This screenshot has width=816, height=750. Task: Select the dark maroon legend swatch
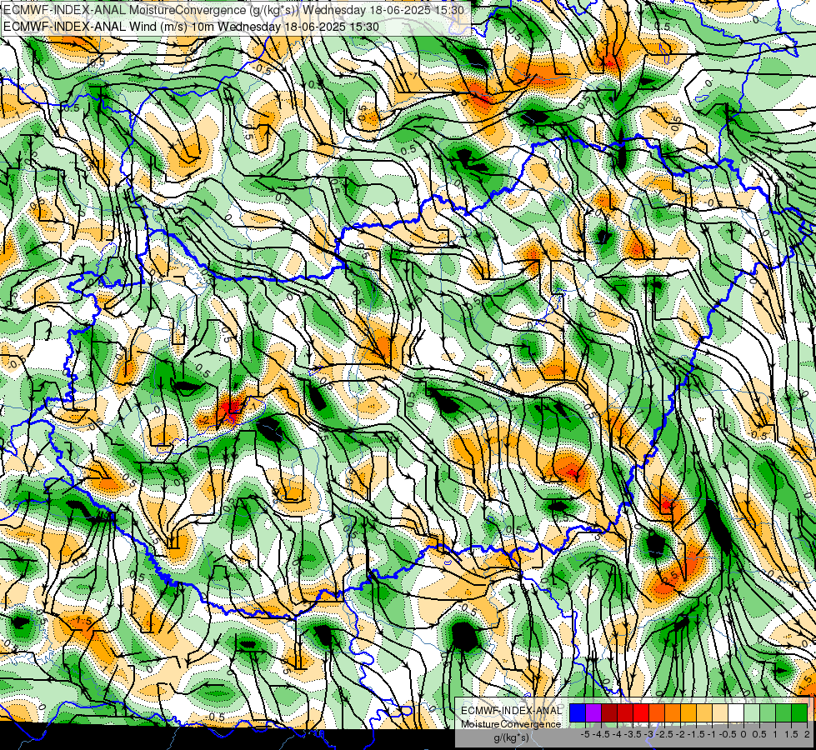(609, 713)
